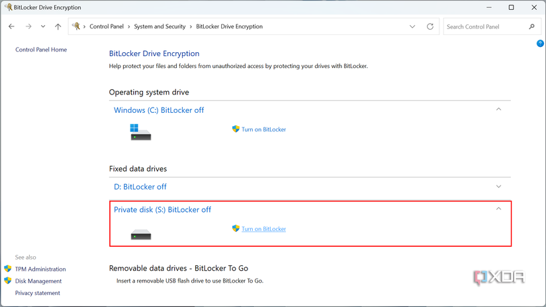Open TPM Administration link
Screen dimensions: 546x307
point(40,269)
